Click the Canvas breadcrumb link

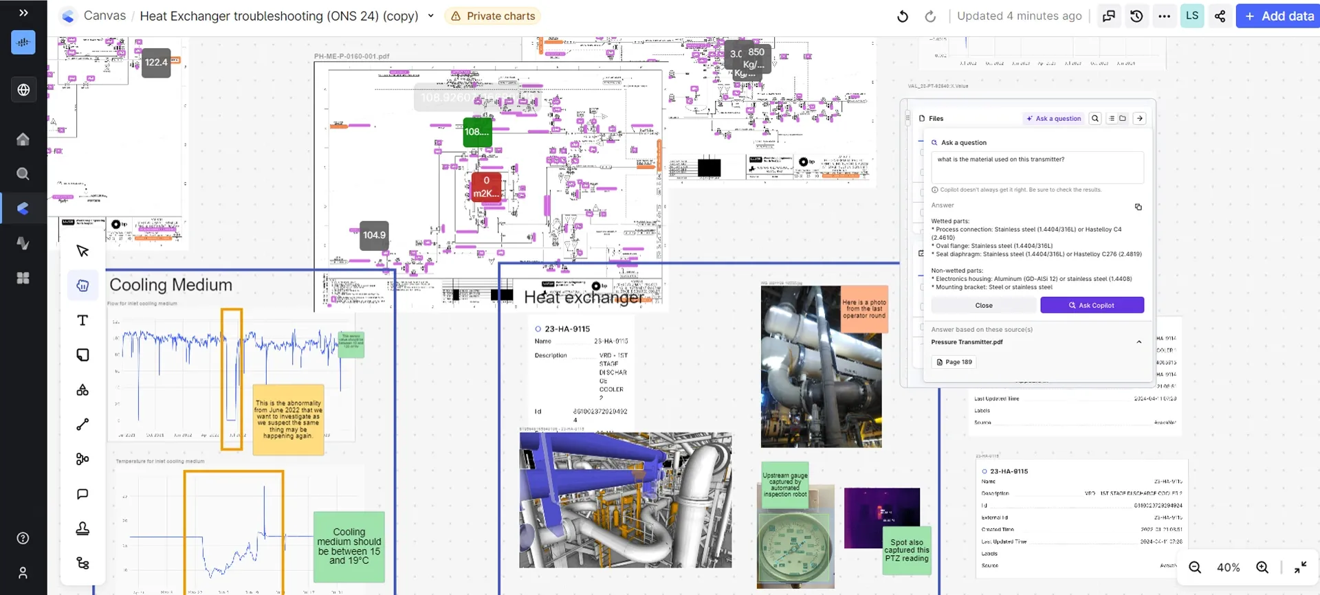[104, 16]
